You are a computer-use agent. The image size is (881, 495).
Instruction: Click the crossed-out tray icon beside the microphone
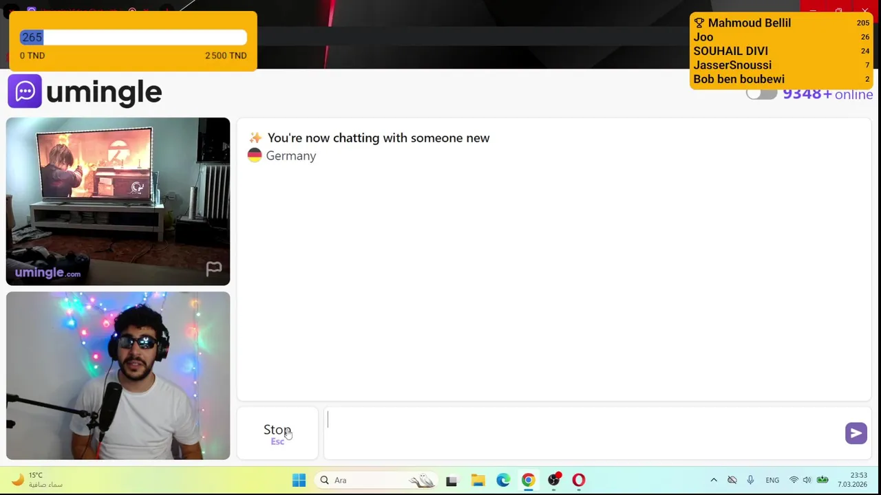pyautogui.click(x=732, y=480)
